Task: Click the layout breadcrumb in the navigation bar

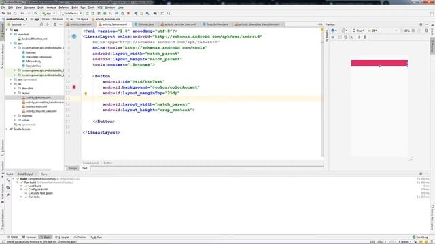Action: pos(83,19)
